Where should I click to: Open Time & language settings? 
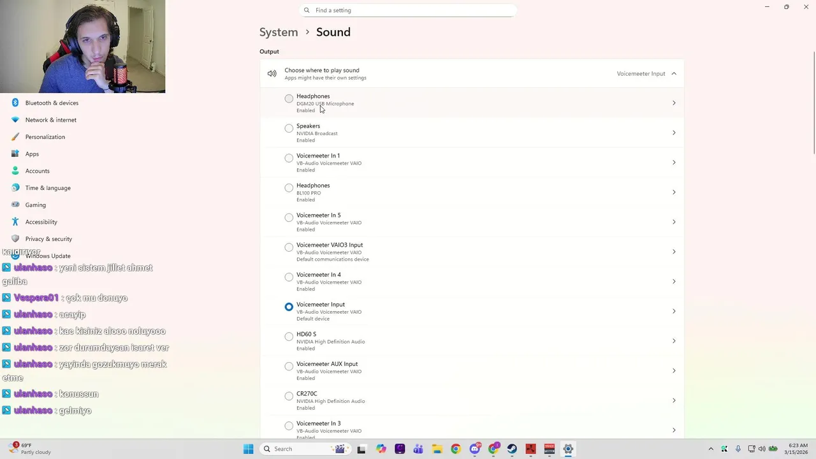coord(48,188)
